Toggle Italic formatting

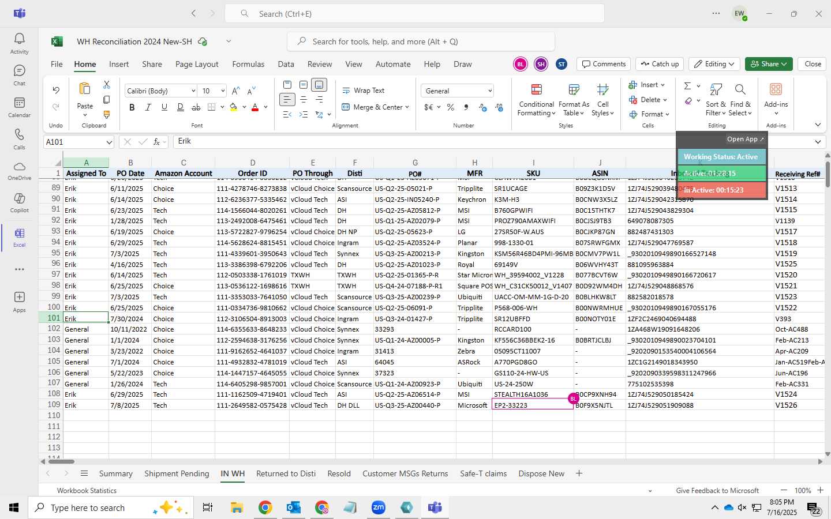point(148,107)
